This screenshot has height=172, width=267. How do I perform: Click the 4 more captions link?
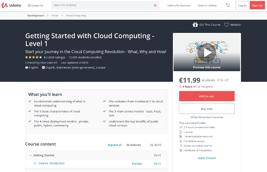(x=100, y=67)
